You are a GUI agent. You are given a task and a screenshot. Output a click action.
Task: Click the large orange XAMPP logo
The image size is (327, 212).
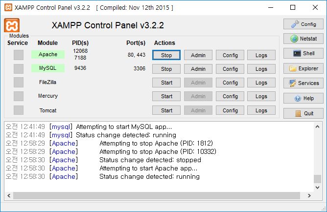12,25
